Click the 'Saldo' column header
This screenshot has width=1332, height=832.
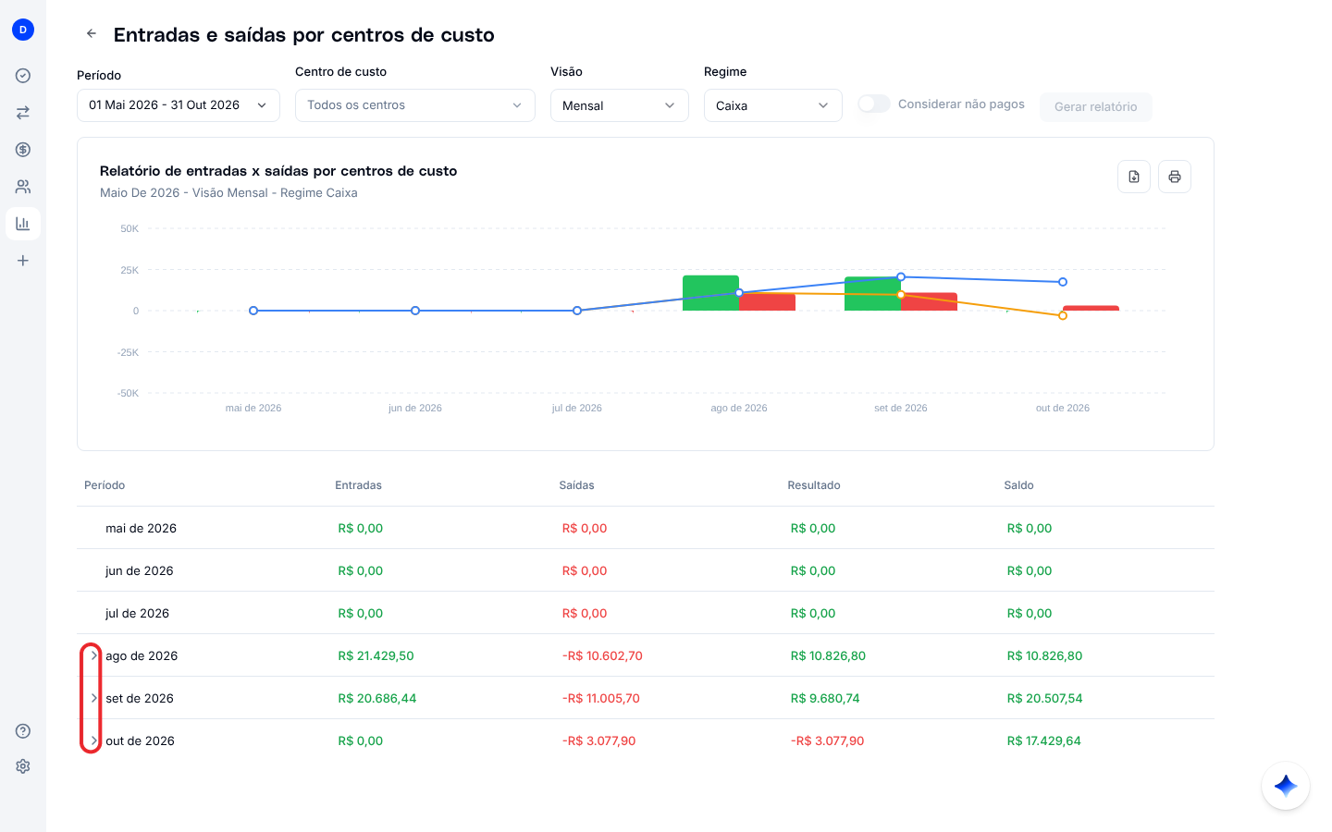(x=1018, y=485)
